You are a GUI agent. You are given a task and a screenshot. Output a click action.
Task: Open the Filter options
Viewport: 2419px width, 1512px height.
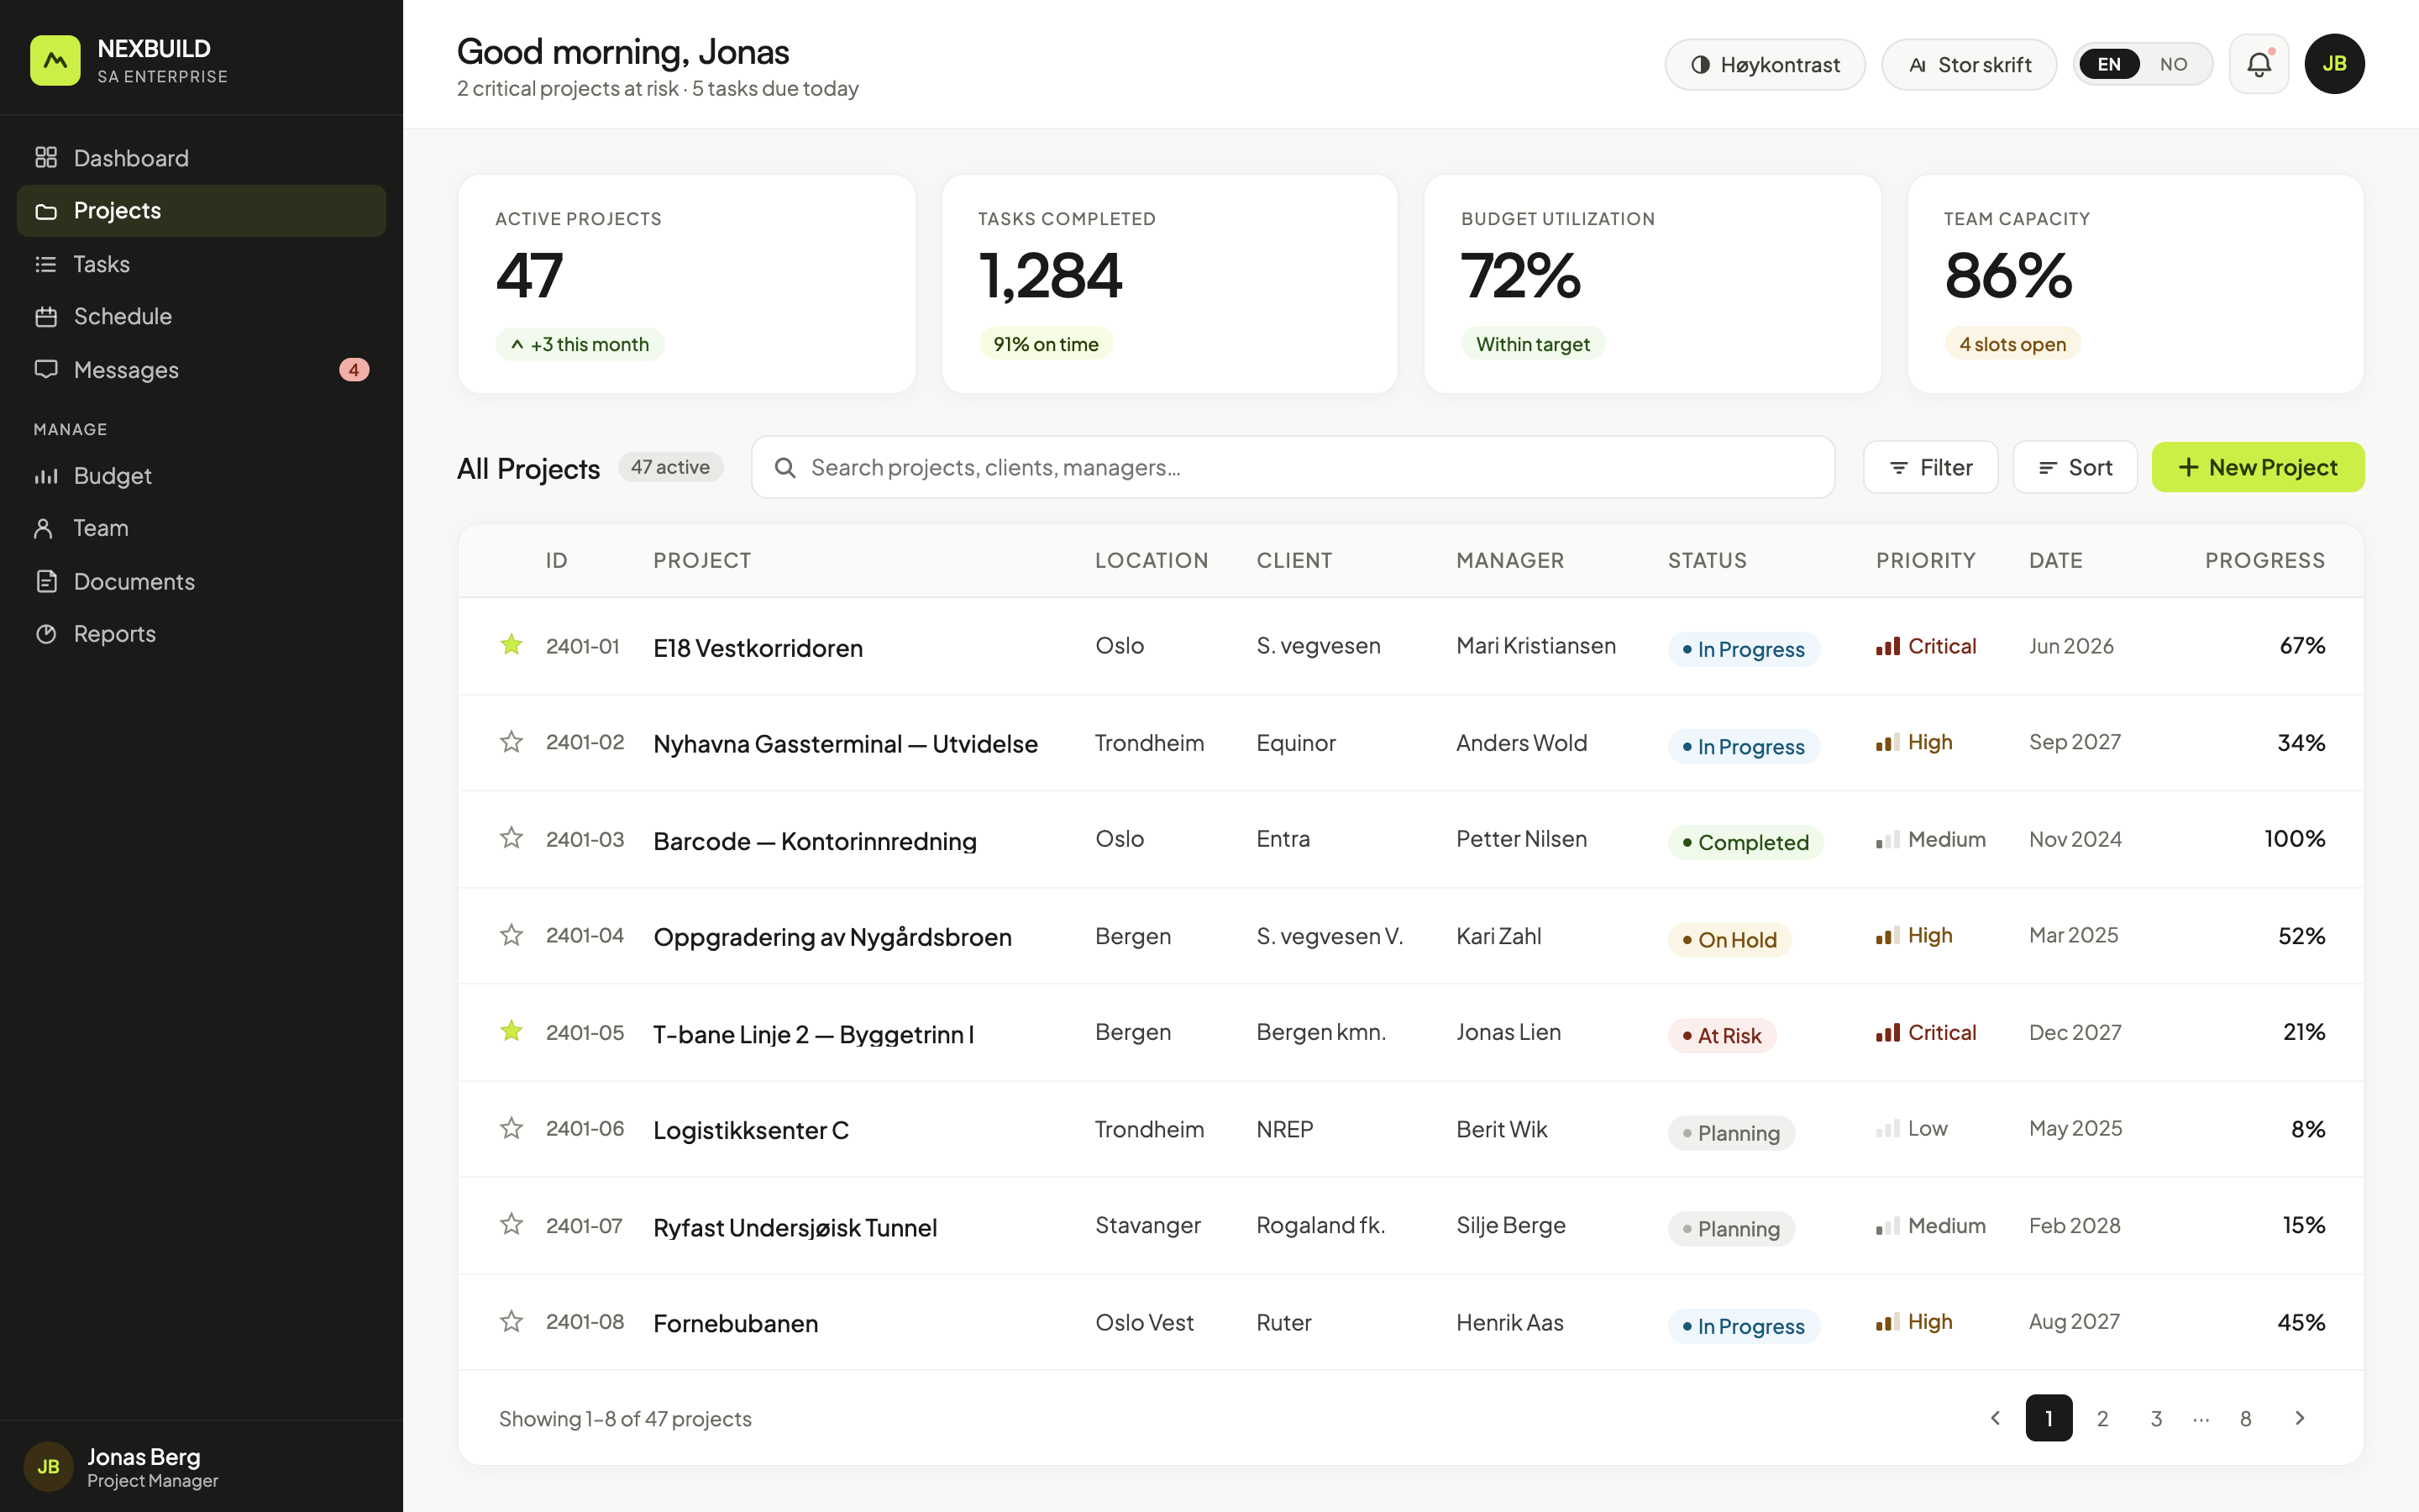(x=1930, y=467)
